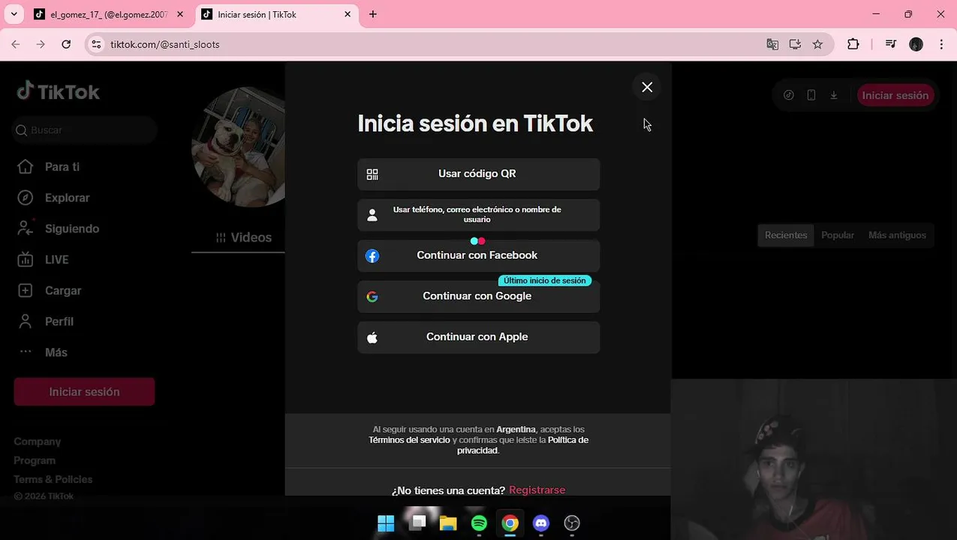Close the Iniciar sesión TikTok tab

[348, 14]
